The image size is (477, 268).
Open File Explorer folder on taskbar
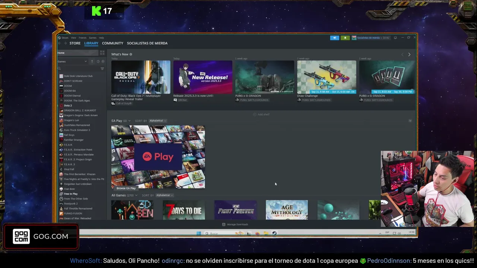(266, 233)
